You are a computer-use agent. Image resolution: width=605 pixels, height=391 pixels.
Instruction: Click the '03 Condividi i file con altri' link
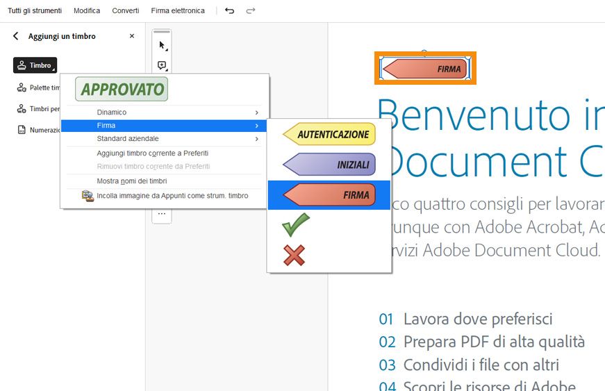point(469,365)
